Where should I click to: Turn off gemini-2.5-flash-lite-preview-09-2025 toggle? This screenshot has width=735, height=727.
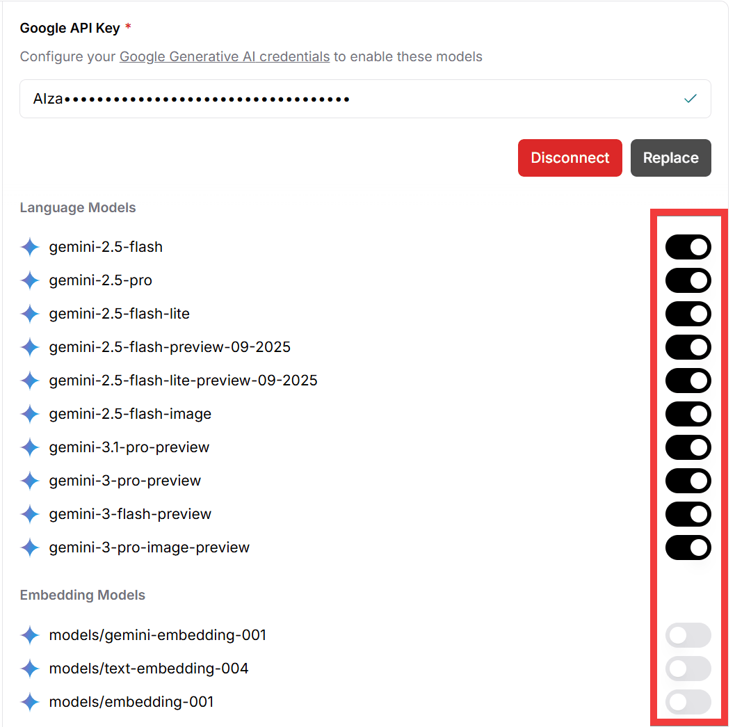688,381
